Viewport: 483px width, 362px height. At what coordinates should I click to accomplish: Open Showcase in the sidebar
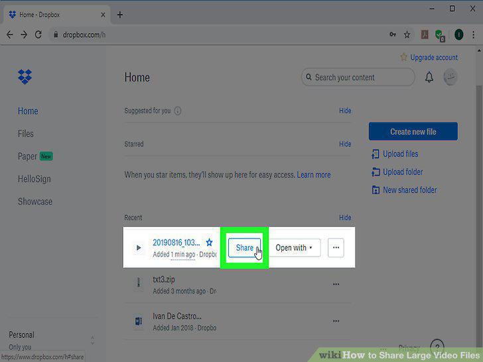34,202
